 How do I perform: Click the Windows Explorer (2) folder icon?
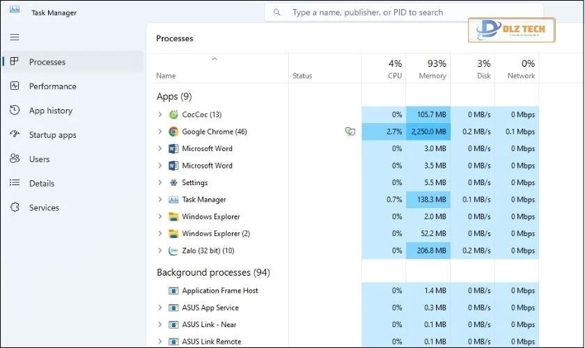click(x=173, y=233)
